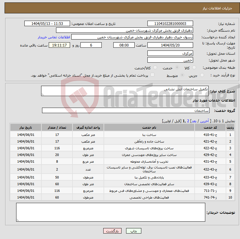Click service code ج-41-410
Viewport: 240px width, 239px height.
[210, 135]
